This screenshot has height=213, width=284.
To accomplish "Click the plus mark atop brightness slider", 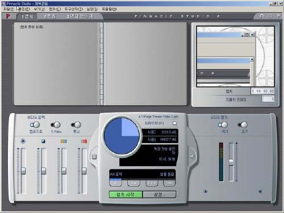I will 18,149.
